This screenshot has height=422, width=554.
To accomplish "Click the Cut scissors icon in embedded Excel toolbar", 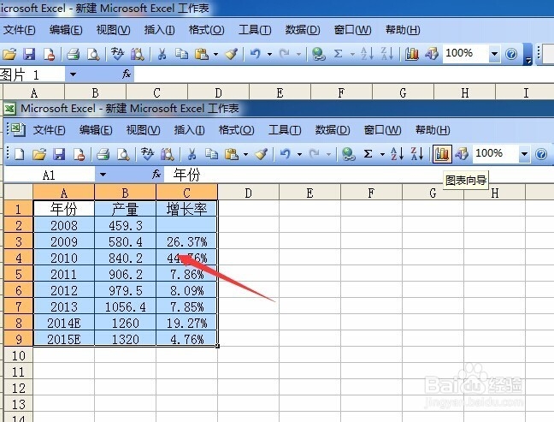I will click(192, 154).
